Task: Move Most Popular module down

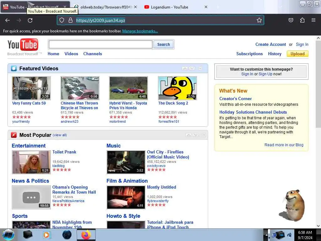Action: pos(196,135)
